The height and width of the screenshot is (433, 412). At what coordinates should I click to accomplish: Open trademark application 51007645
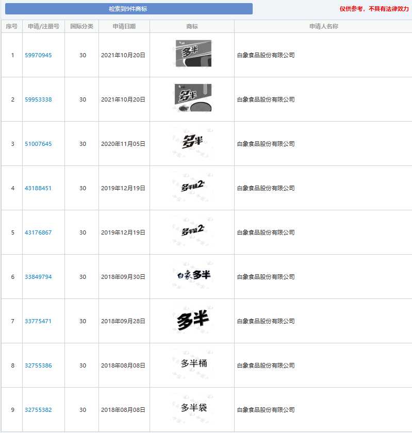pyautogui.click(x=38, y=144)
